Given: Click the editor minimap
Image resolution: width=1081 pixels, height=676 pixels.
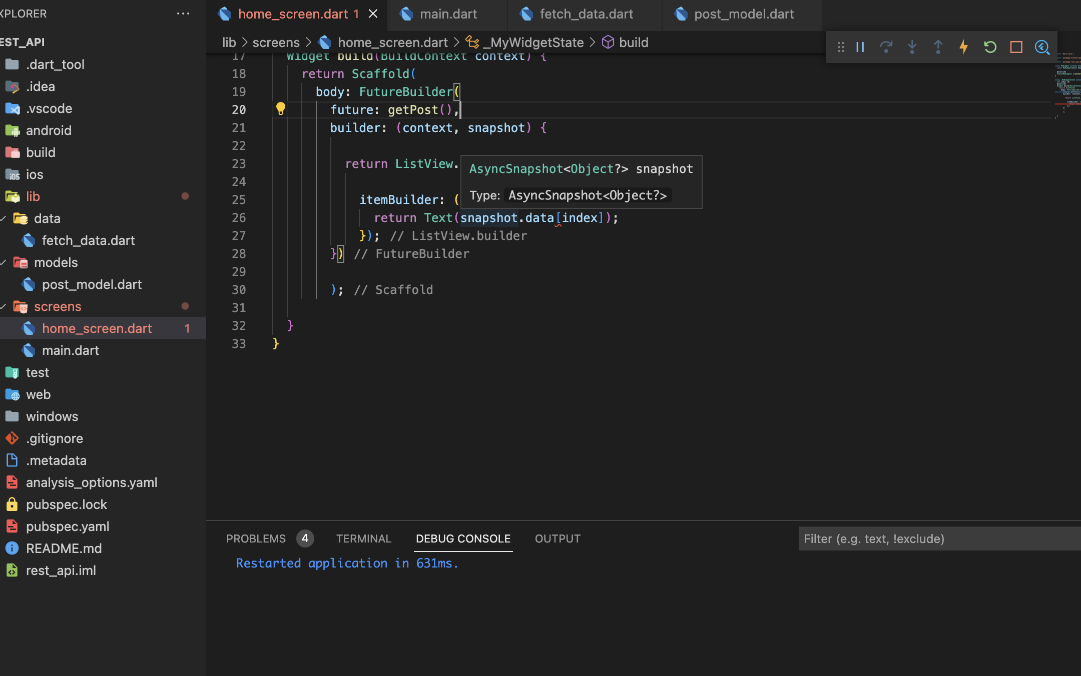Looking at the screenshot, I should coord(1067,85).
